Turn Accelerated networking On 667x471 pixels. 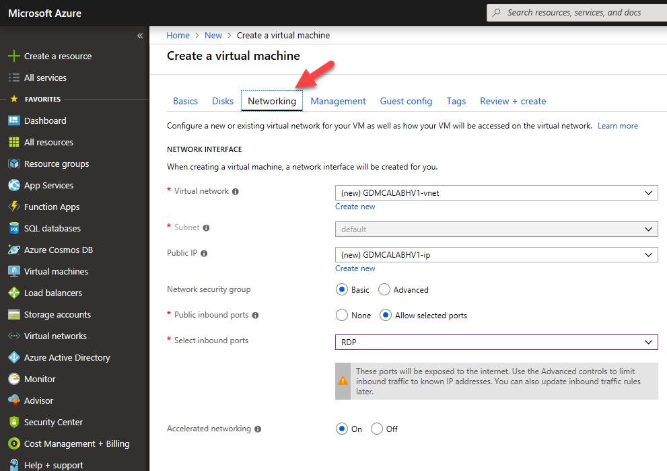(342, 429)
